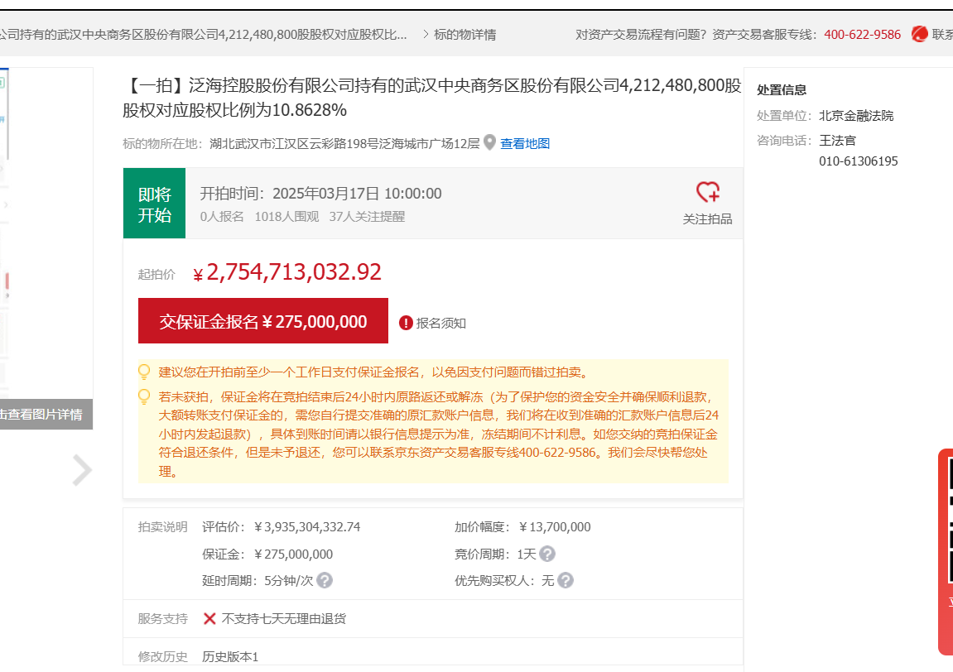953x672 pixels.
Task: Click contact name 王法官
Action: coord(837,141)
